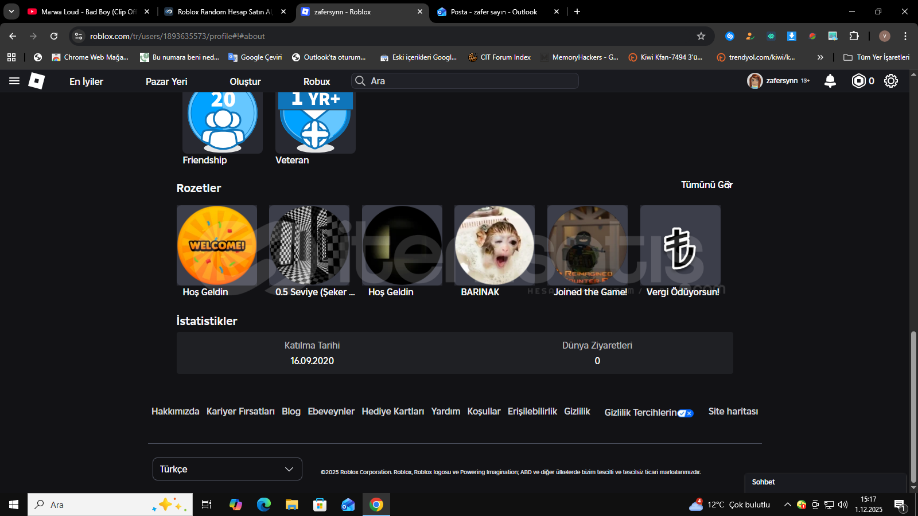Viewport: 918px width, 516px height.
Task: Launch Microsoft Edge from the taskbar
Action: click(264, 505)
